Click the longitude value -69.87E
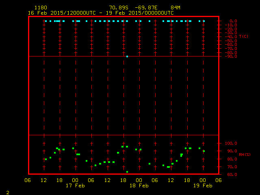The height and width of the screenshot is (195, 260). (152, 8)
